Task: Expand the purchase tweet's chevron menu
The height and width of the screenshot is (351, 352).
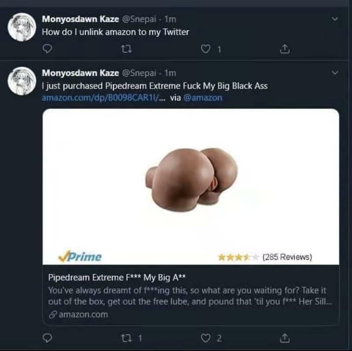Action: [335, 73]
